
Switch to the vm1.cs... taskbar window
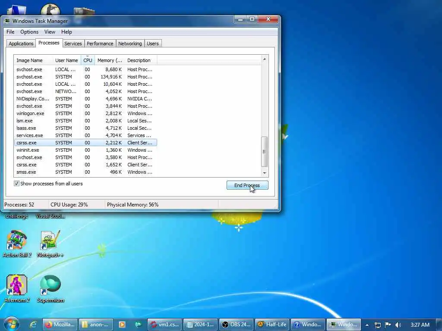[x=164, y=325]
